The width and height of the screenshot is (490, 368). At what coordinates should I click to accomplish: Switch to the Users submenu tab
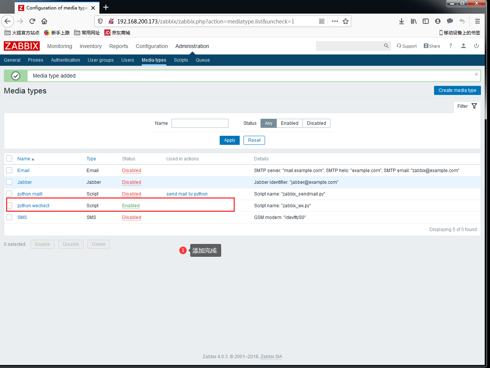point(128,60)
